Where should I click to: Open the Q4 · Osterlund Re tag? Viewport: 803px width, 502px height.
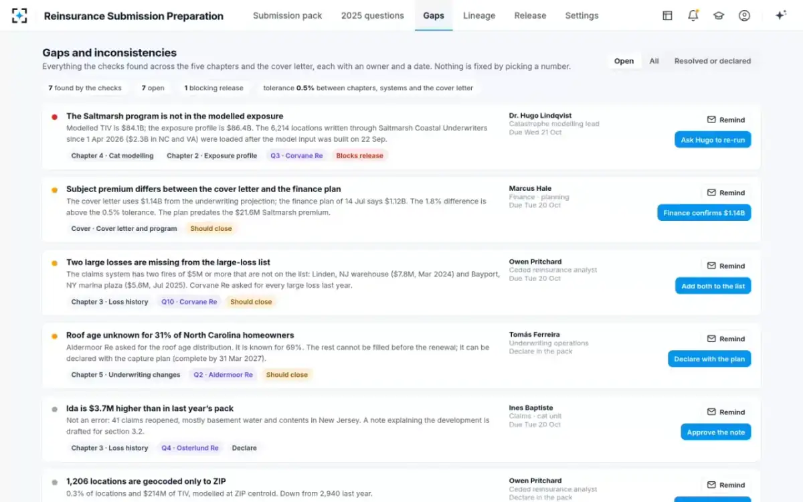coord(190,448)
